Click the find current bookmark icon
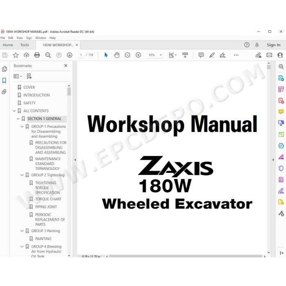The width and height of the screenshot is (286, 286). pos(29,76)
